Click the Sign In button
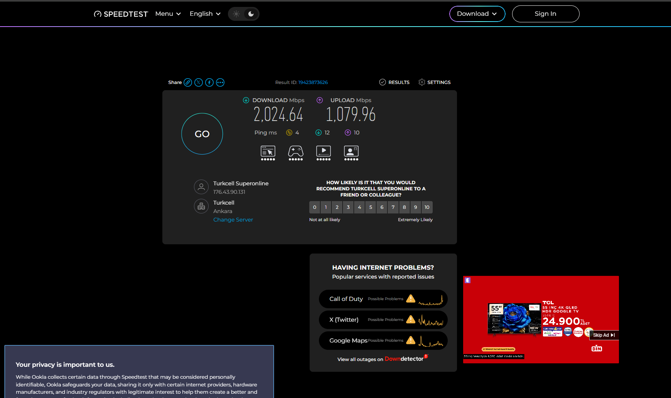Screen dimensions: 671x398 tap(546, 14)
